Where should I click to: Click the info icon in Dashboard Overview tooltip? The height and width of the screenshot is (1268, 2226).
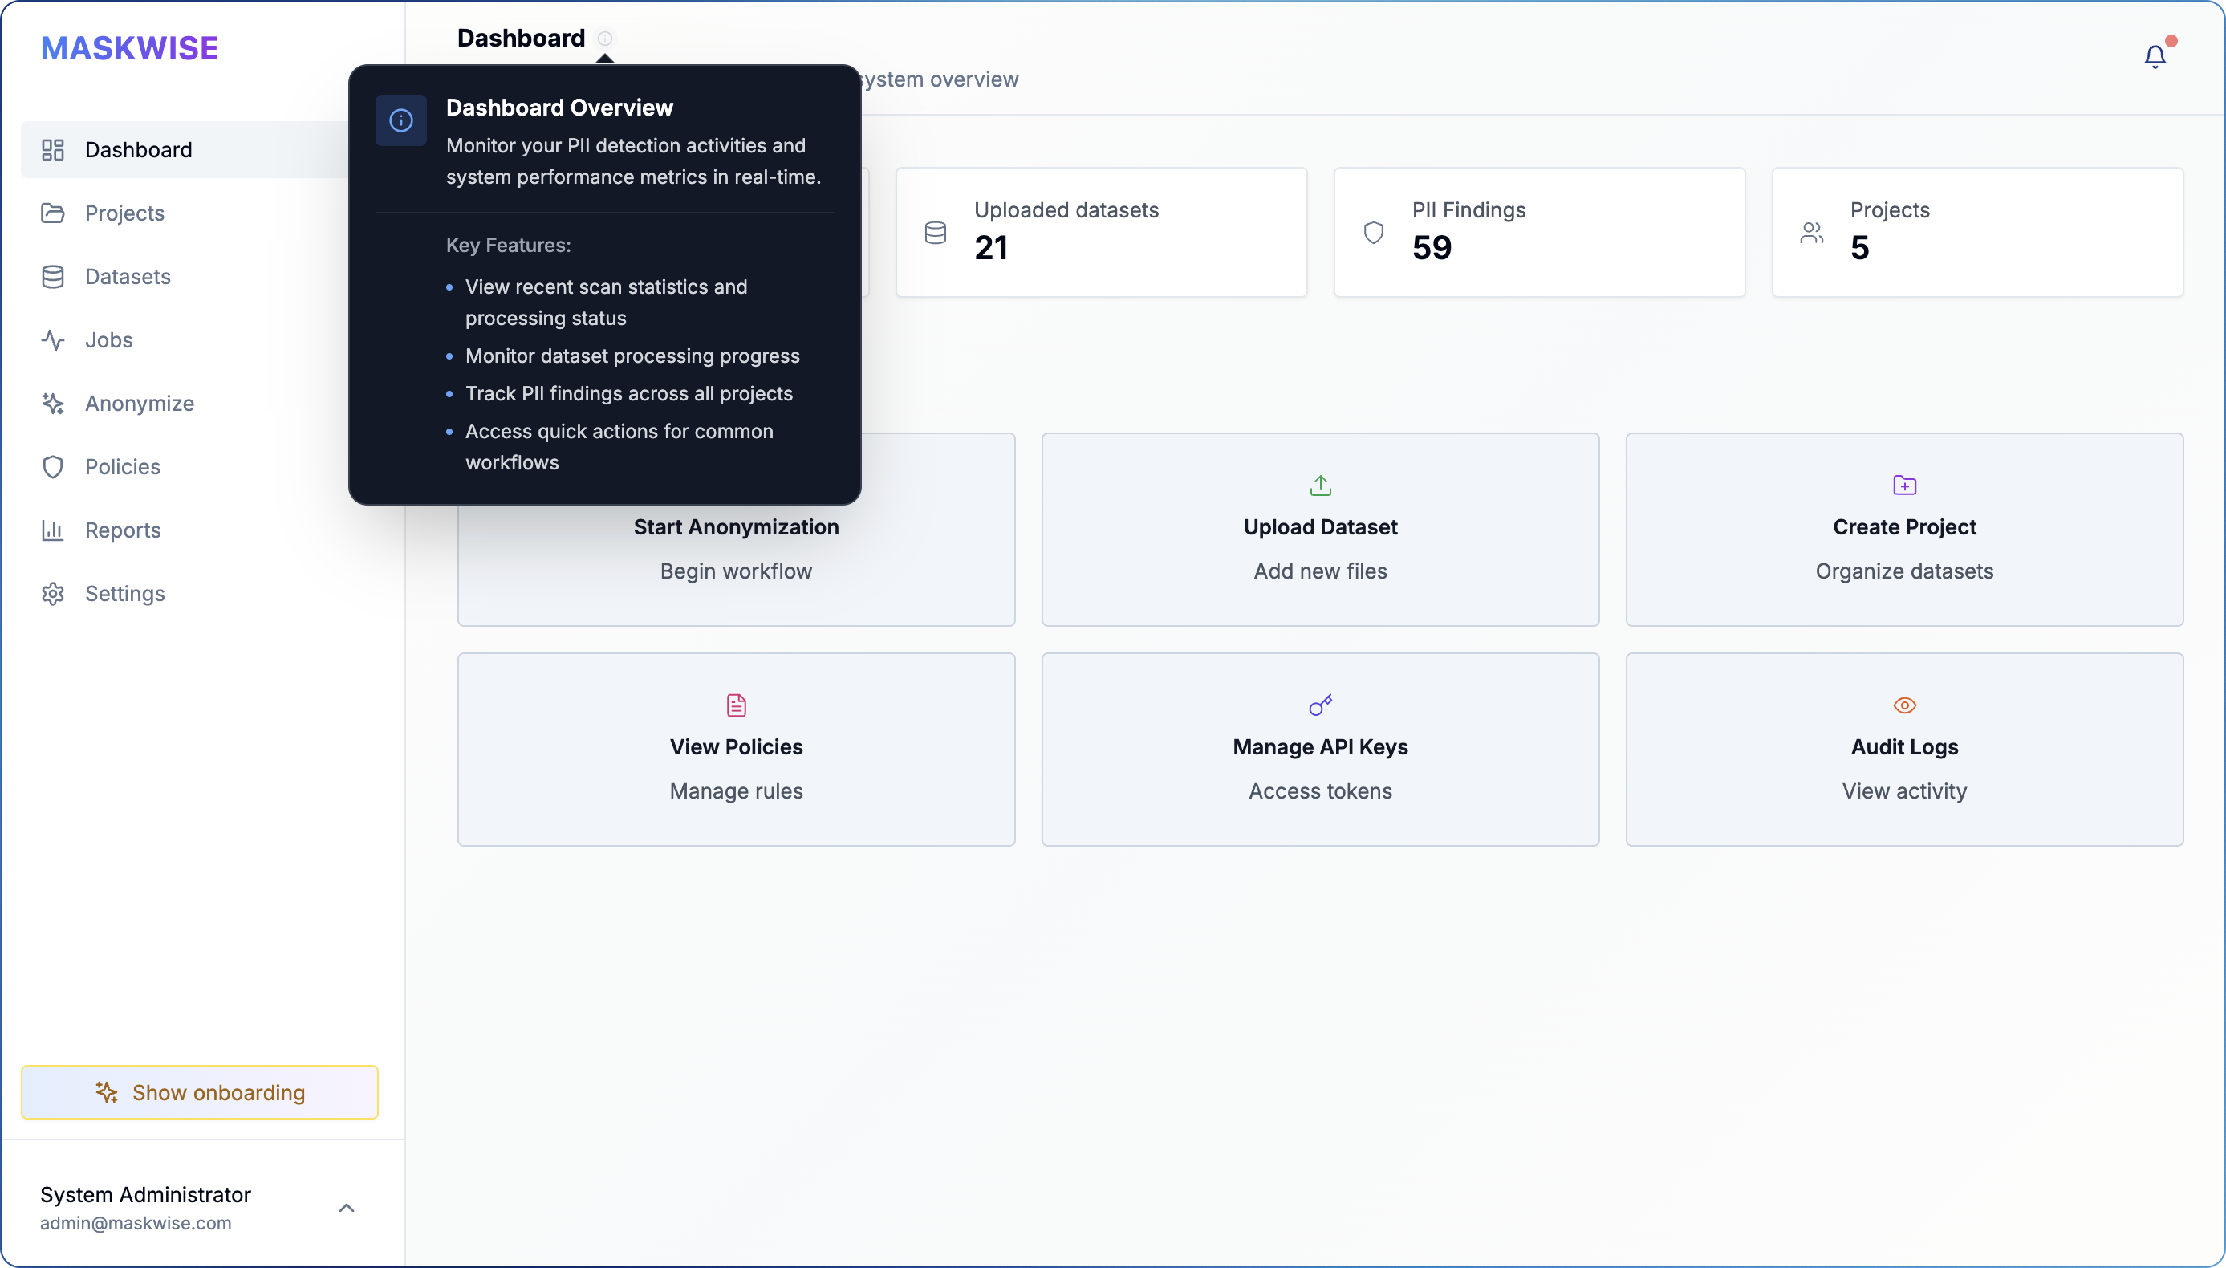pyautogui.click(x=401, y=120)
